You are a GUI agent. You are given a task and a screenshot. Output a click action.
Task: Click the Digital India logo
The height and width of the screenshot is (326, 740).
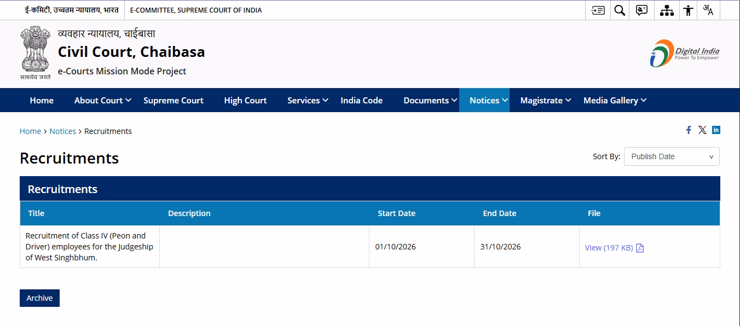[685, 53]
